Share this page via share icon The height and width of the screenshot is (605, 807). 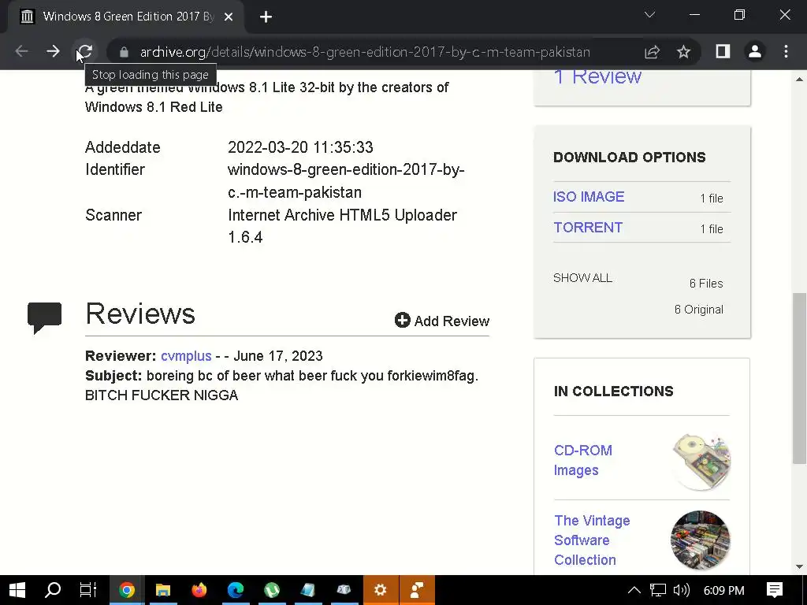tap(652, 52)
